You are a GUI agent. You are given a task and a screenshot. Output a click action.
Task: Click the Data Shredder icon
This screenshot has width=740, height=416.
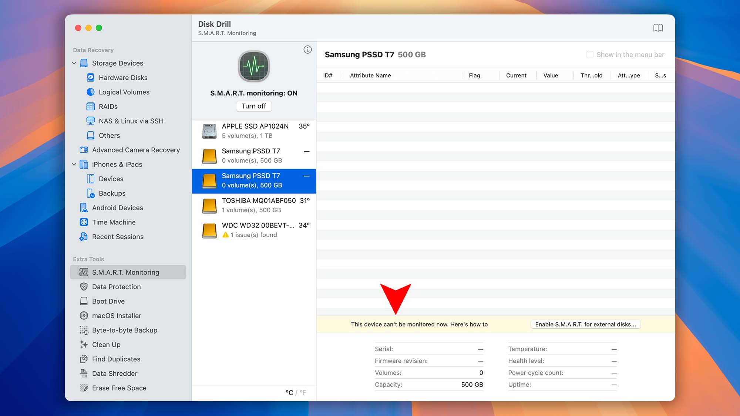tap(84, 373)
